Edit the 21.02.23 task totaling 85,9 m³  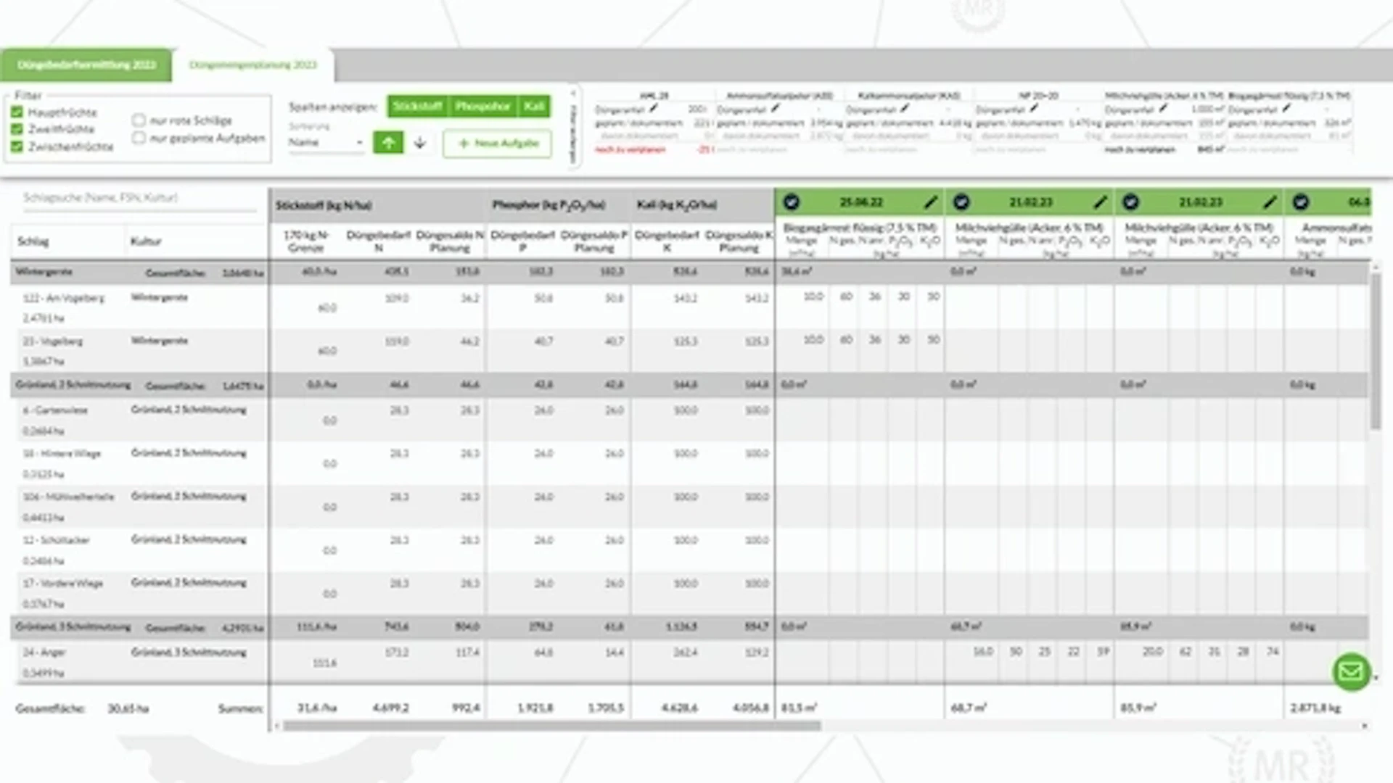click(1270, 202)
